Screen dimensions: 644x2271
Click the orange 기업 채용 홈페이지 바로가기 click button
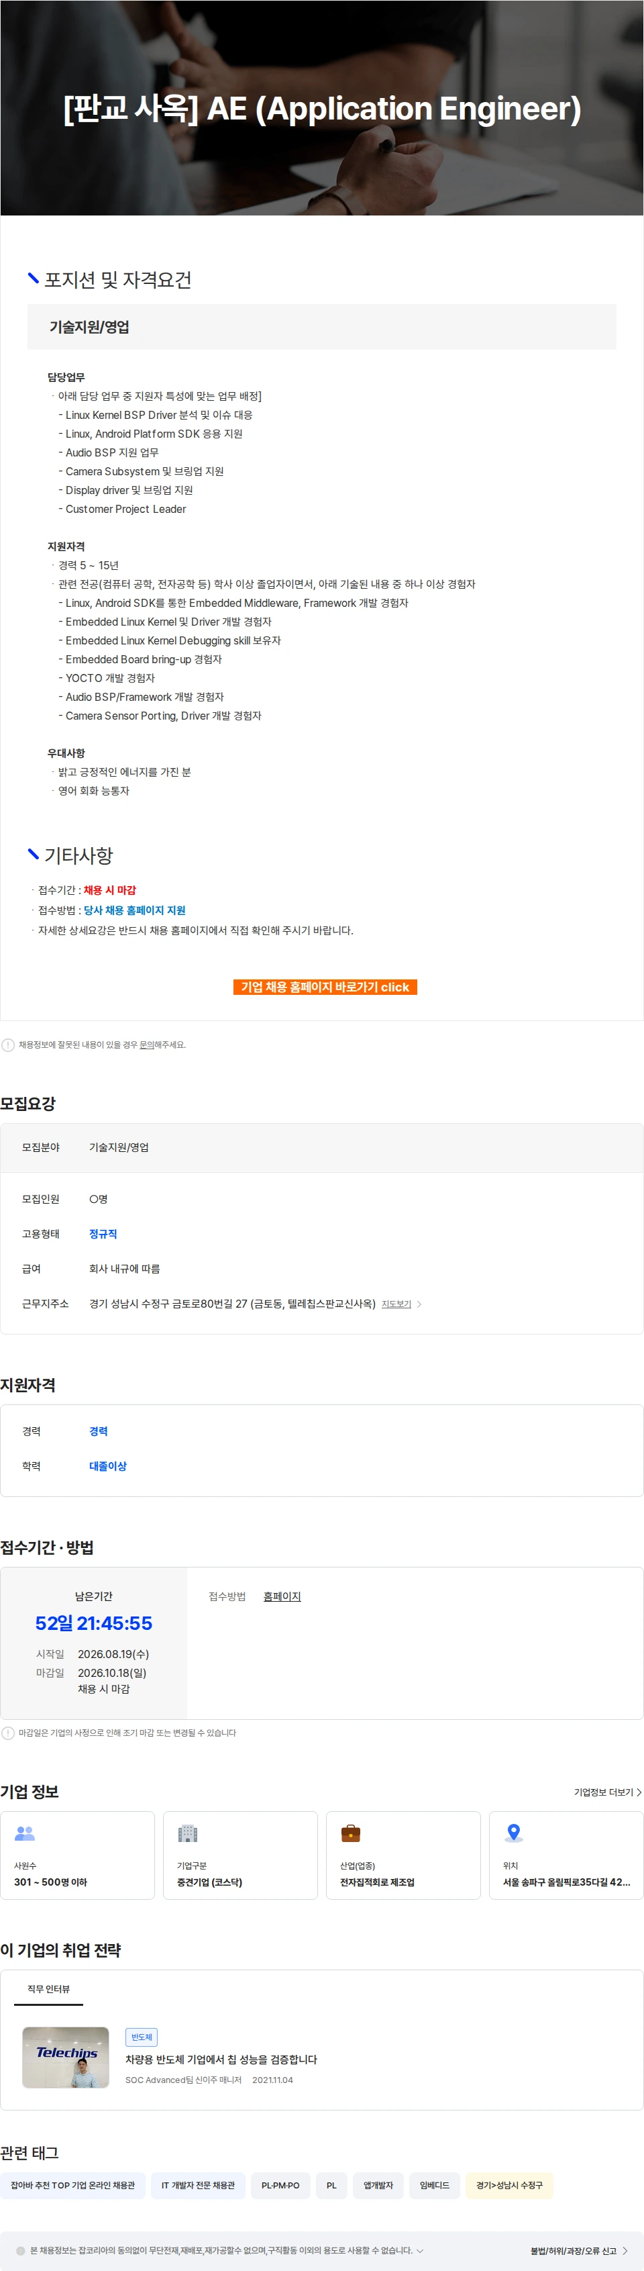[x=325, y=987]
